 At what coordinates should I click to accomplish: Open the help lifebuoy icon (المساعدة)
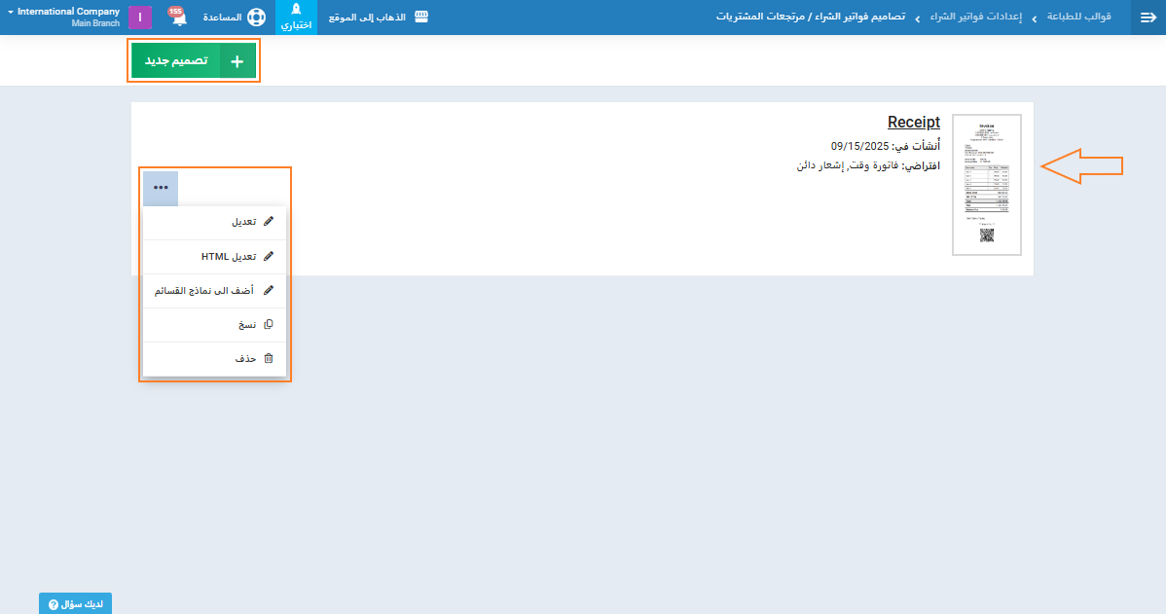256,18
